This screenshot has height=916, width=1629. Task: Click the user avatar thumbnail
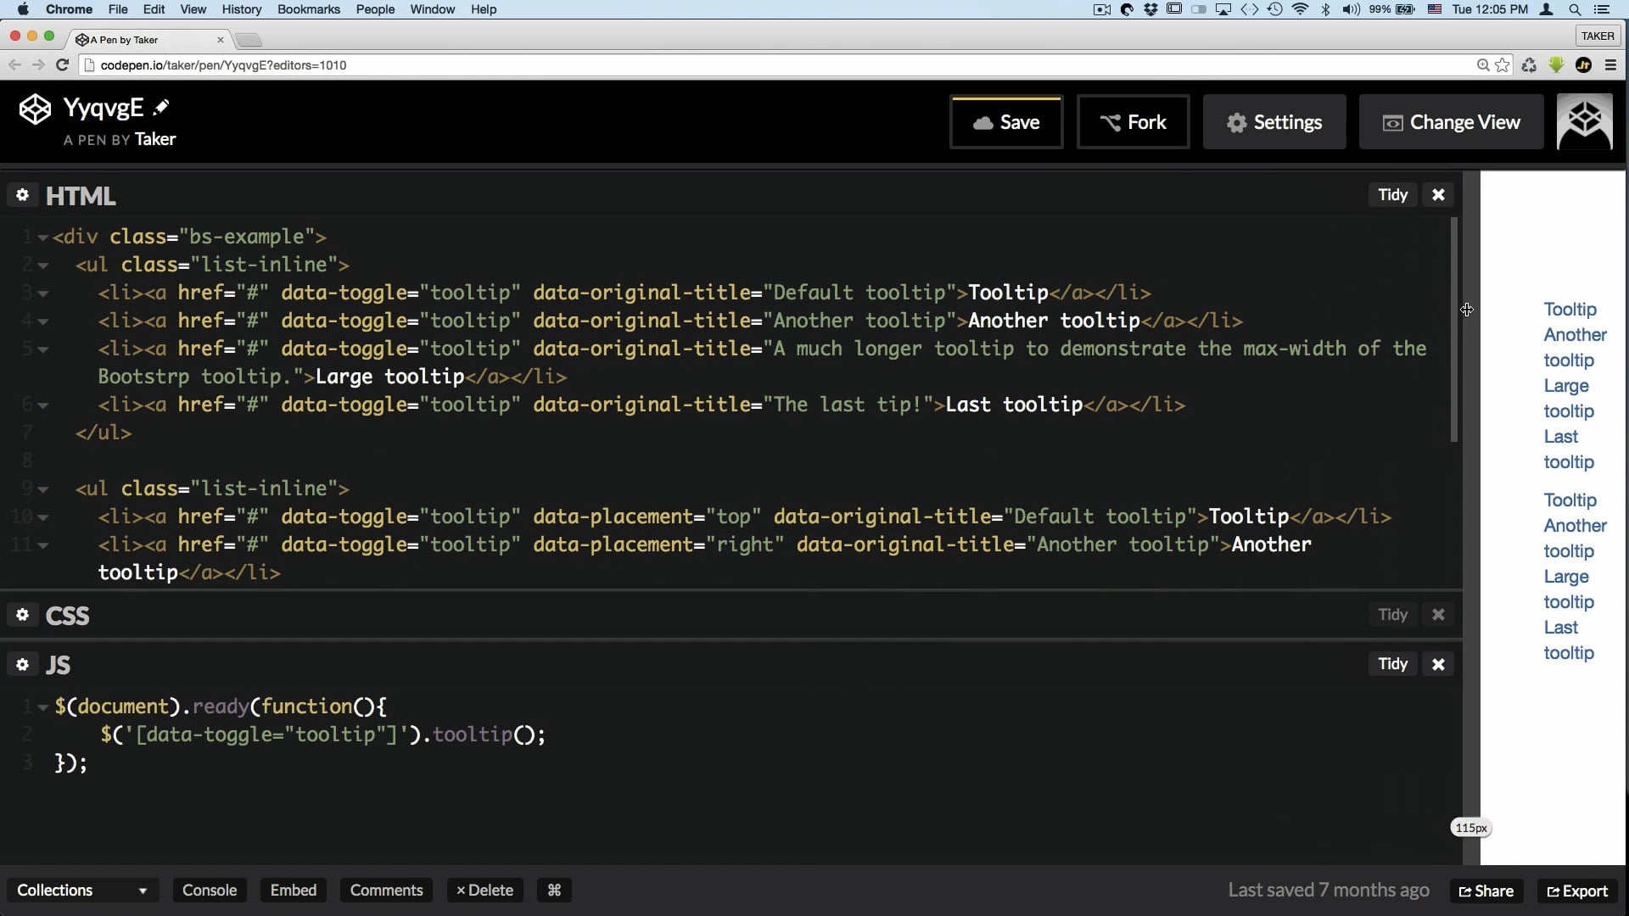[x=1584, y=122]
